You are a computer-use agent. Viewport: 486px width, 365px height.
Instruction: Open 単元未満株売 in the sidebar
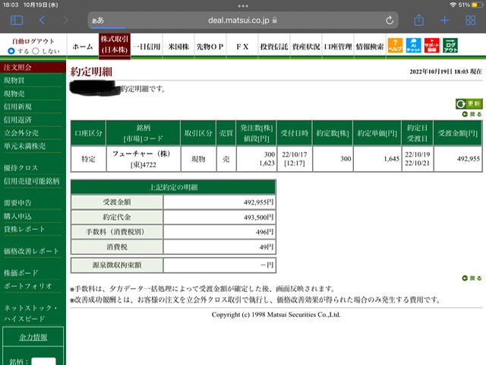(x=24, y=146)
